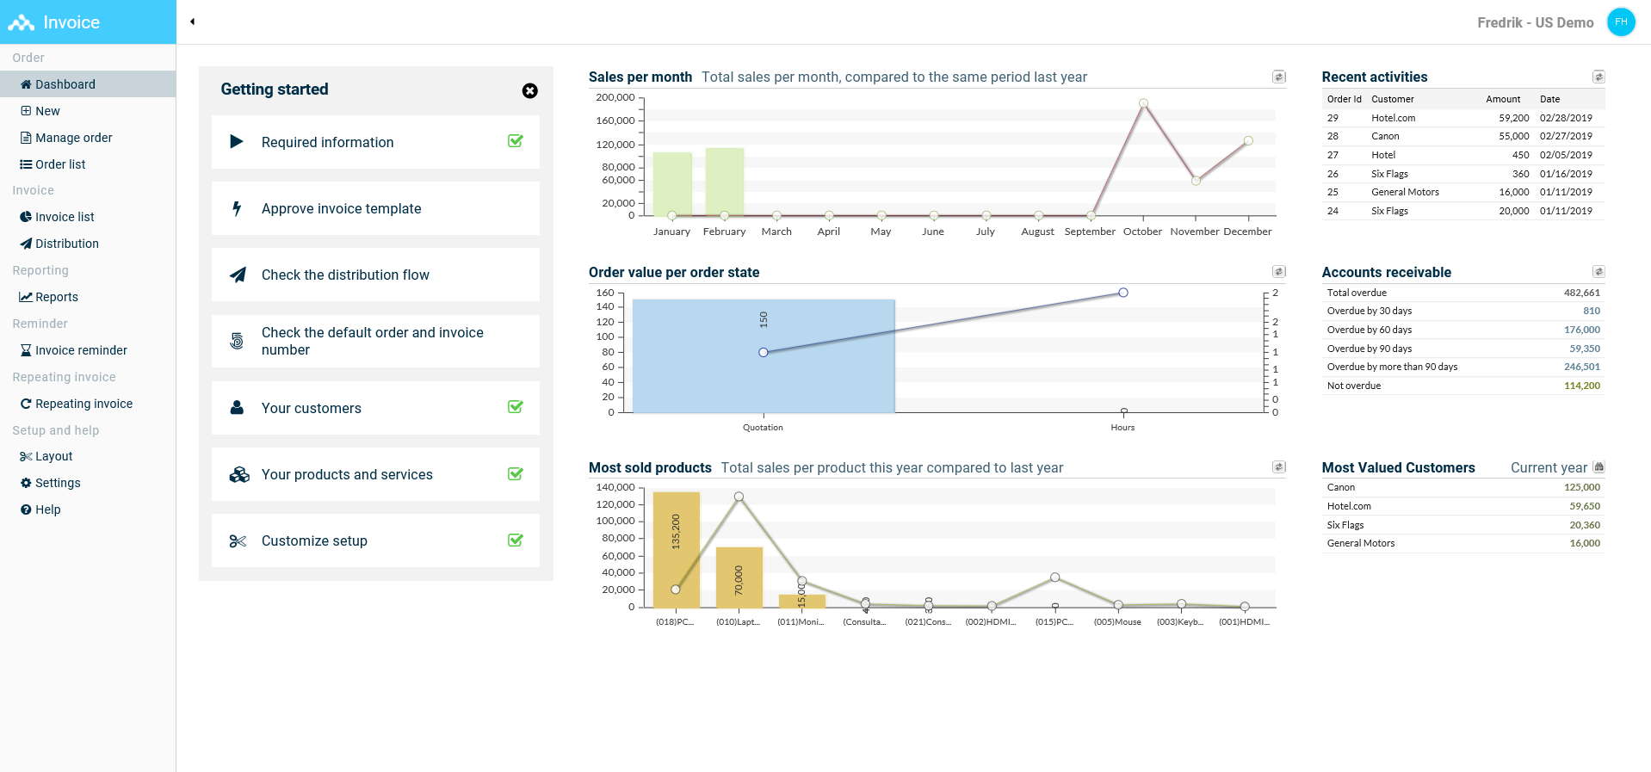This screenshot has height=772, width=1651.
Task: Select the General Motors order 25 row
Action: pyautogui.click(x=1463, y=192)
